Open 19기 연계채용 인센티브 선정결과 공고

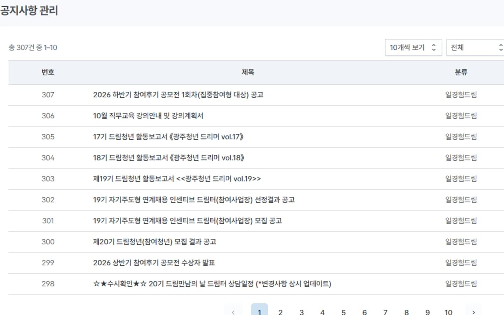tap(194, 200)
